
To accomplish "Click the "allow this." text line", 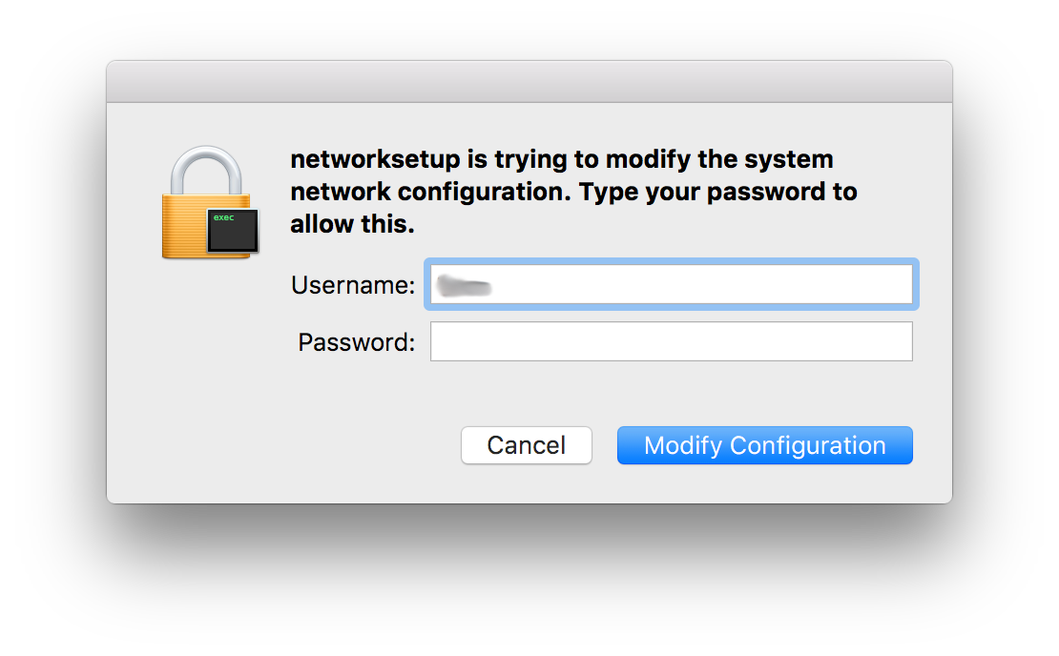I will pos(352,224).
